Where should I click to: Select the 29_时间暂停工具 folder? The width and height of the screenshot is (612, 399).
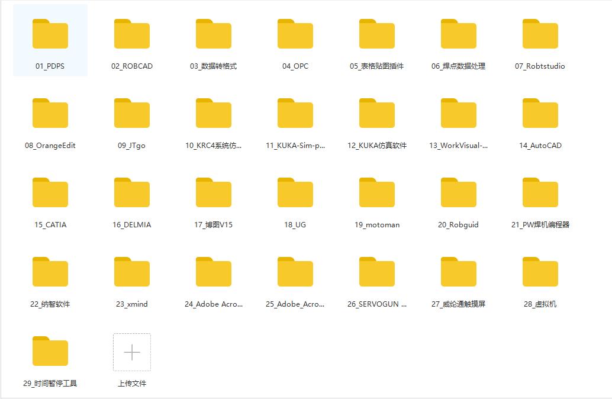coord(50,352)
